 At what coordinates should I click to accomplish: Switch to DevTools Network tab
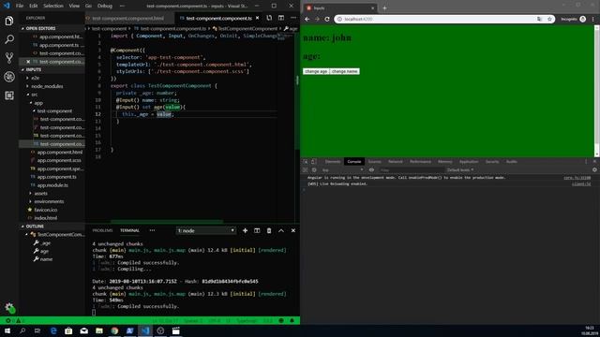pos(396,162)
